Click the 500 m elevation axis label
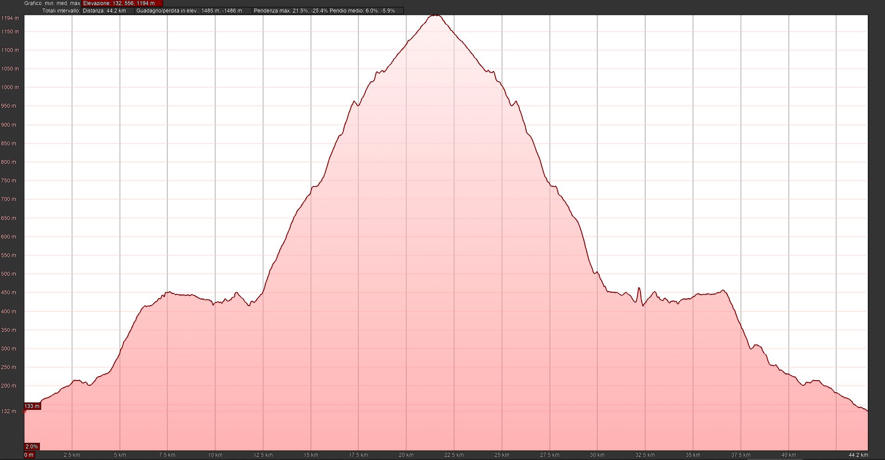 pos(9,274)
